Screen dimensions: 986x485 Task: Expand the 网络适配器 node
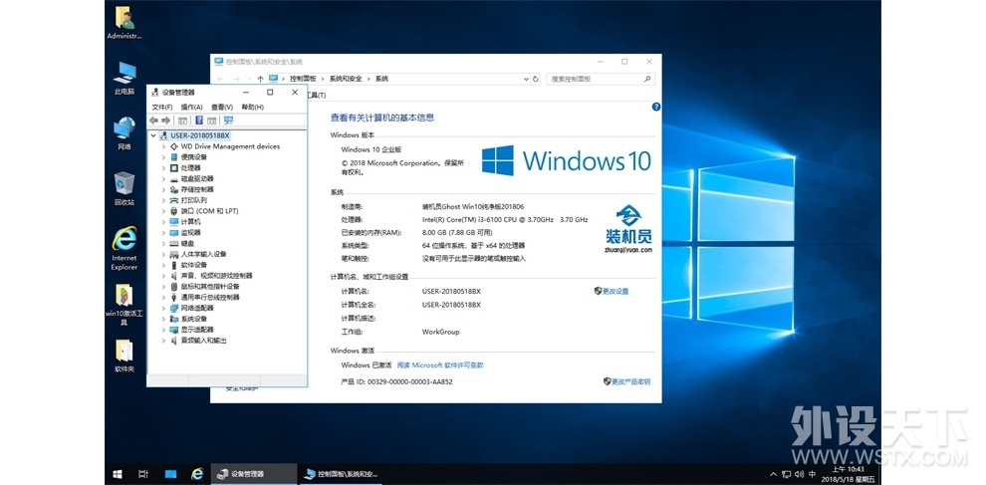(x=164, y=309)
